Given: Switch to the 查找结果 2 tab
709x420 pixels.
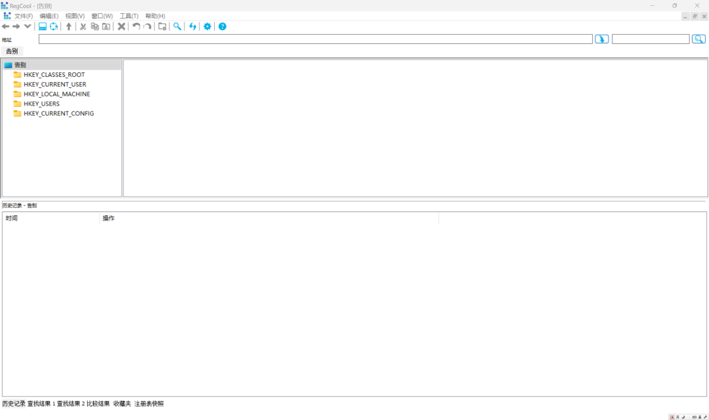Looking at the screenshot, I should pyautogui.click(x=70, y=404).
